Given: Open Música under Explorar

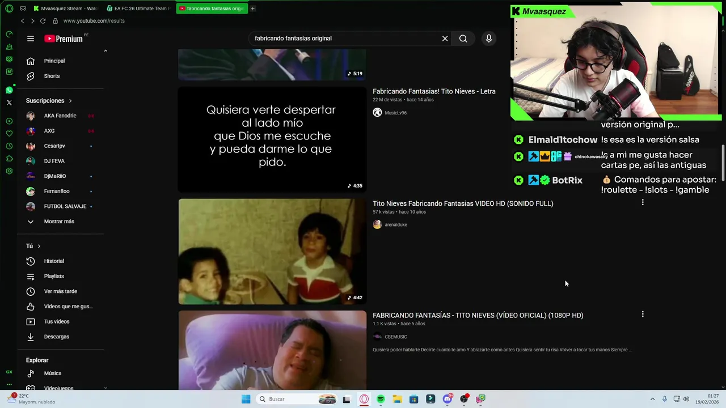Looking at the screenshot, I should point(52,373).
